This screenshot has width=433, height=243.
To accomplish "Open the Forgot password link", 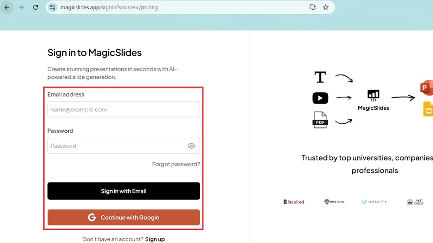I will (x=176, y=164).
